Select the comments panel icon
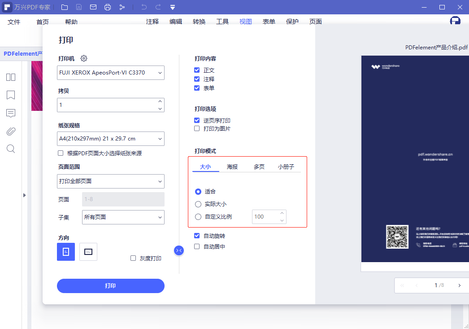Screen dimensions: 469x329 [10, 113]
